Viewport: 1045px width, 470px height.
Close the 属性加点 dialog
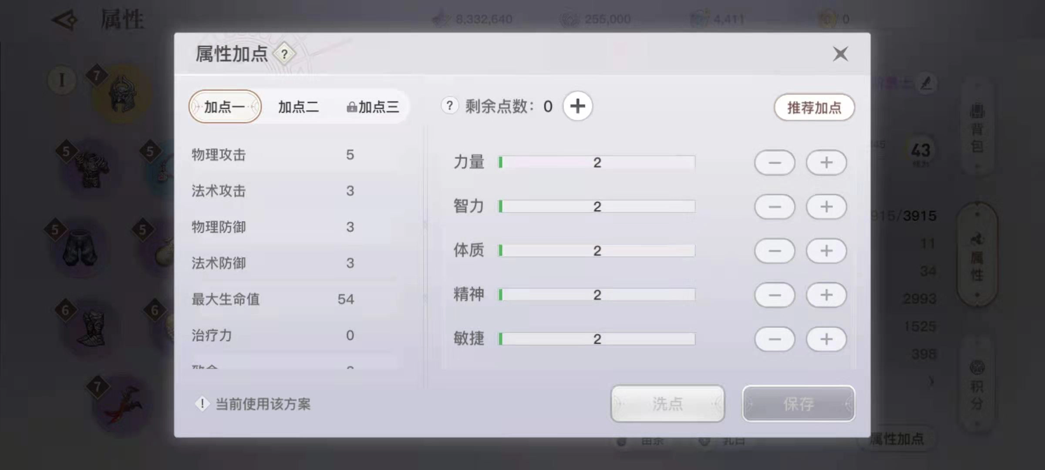840,54
